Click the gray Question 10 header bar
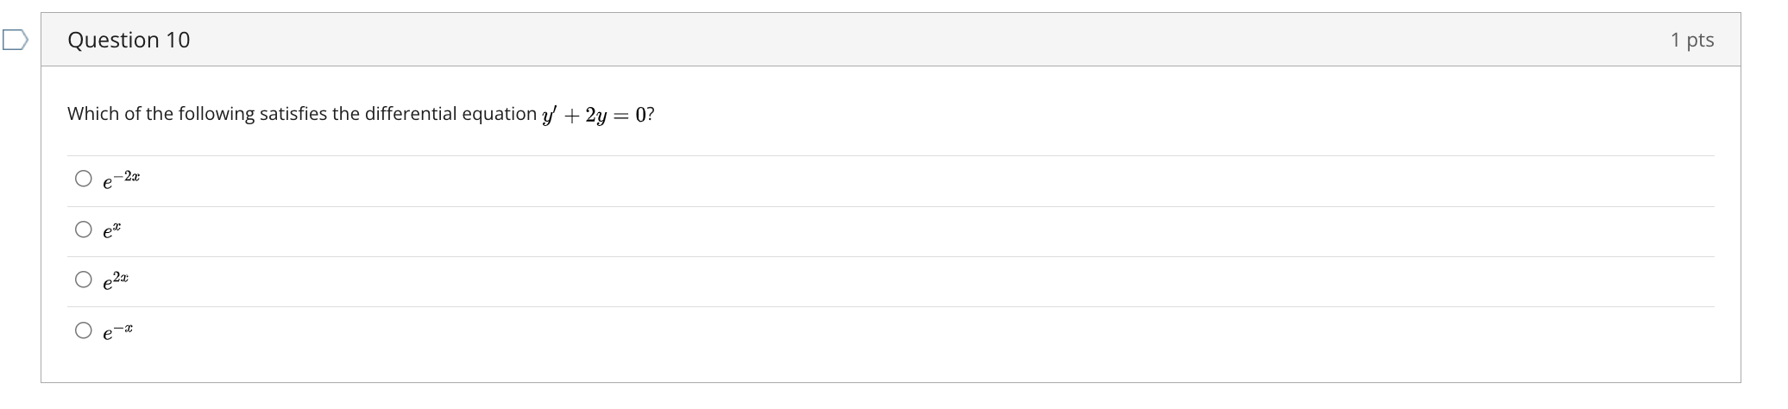The width and height of the screenshot is (1788, 409). click(891, 40)
